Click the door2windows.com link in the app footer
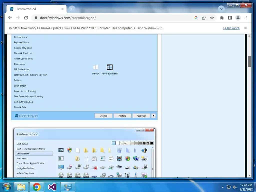Viewport: 256px width, 192px height. point(28,116)
